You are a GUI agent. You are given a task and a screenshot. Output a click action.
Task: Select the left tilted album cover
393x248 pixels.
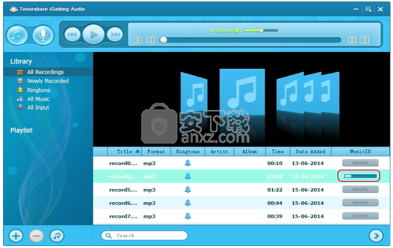coord(194,93)
